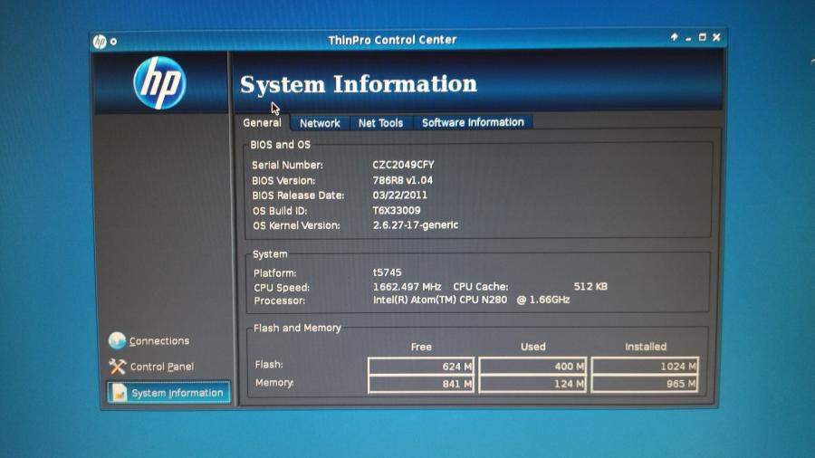Viewport: 815px width, 458px height.
Task: Click the OS Kernel Version label
Action: (296, 225)
